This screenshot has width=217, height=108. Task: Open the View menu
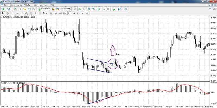click(x=12, y=5)
